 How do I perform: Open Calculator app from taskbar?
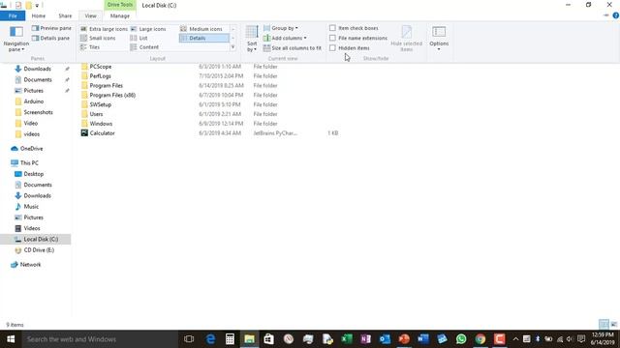coord(230,339)
